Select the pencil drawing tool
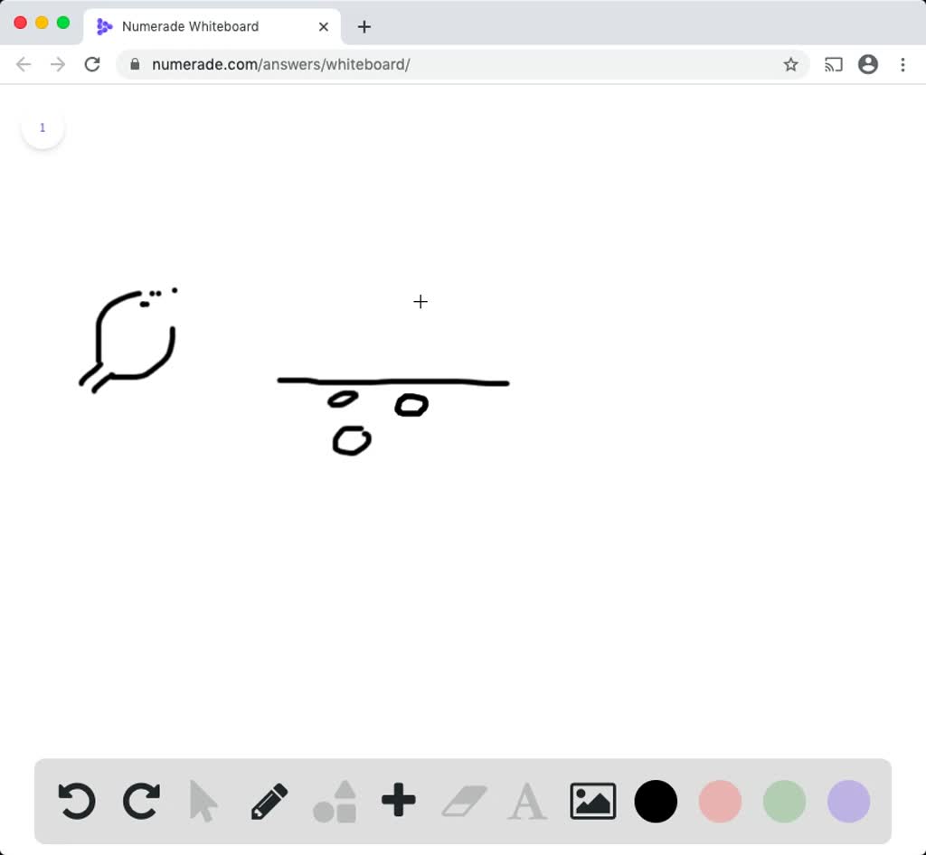Screen dimensions: 926x855 (x=269, y=801)
